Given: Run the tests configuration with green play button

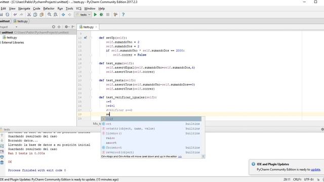Looking at the screenshot, I should pos(95,15).
